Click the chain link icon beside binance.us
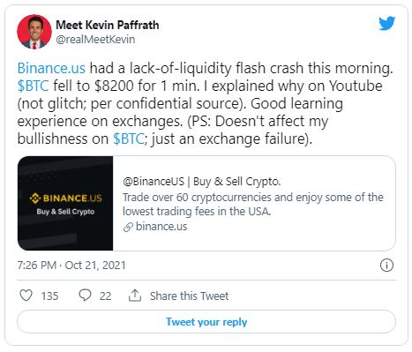 pos(128,227)
